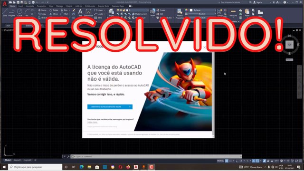Expand the Trim tool dropdown arrow

[x=69, y=10]
